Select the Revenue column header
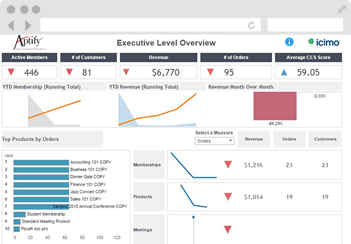The height and width of the screenshot is (244, 351). (x=253, y=139)
